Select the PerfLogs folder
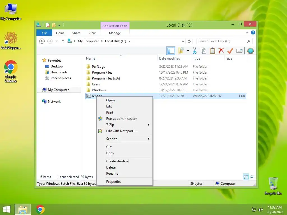This screenshot has height=215, width=287. coord(96,67)
